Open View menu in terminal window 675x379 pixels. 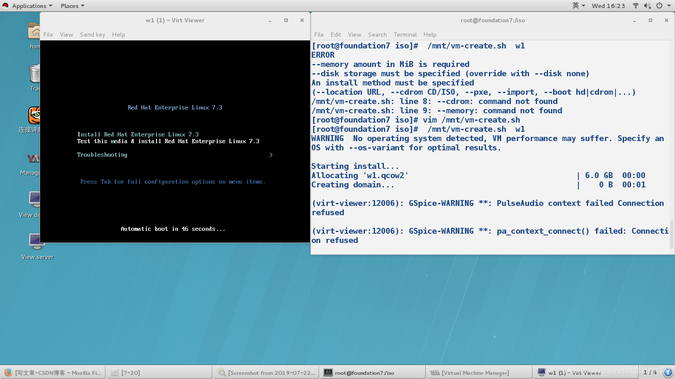coord(354,35)
